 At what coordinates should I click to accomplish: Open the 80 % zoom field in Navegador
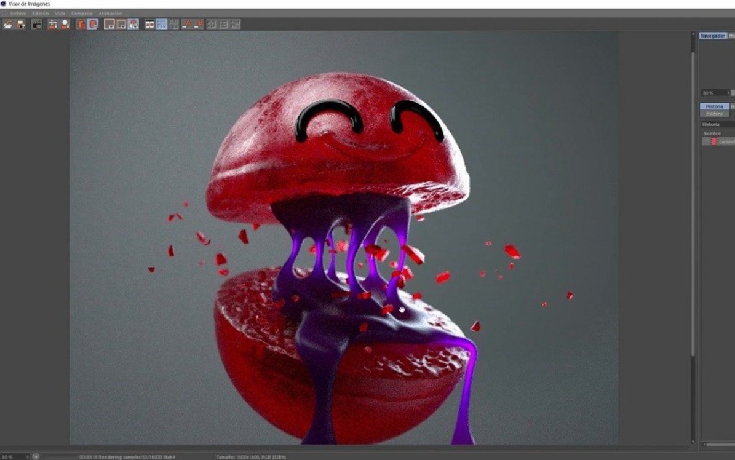[713, 93]
